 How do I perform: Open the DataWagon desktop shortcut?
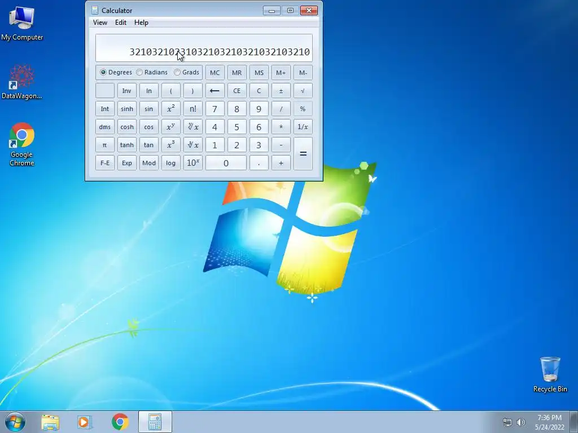pyautogui.click(x=22, y=82)
